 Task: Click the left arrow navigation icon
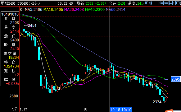(x=161, y=3)
